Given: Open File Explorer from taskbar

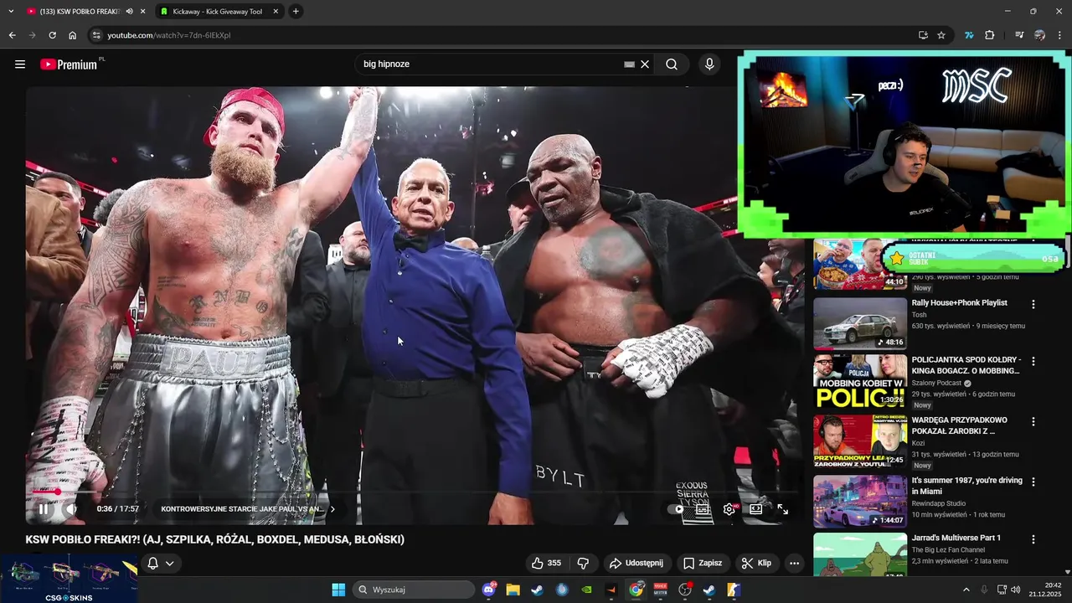Looking at the screenshot, I should [x=513, y=590].
